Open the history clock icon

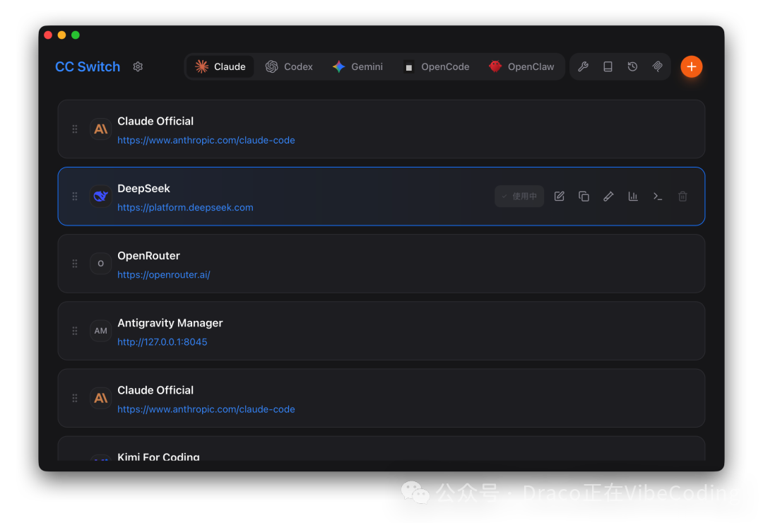click(632, 66)
